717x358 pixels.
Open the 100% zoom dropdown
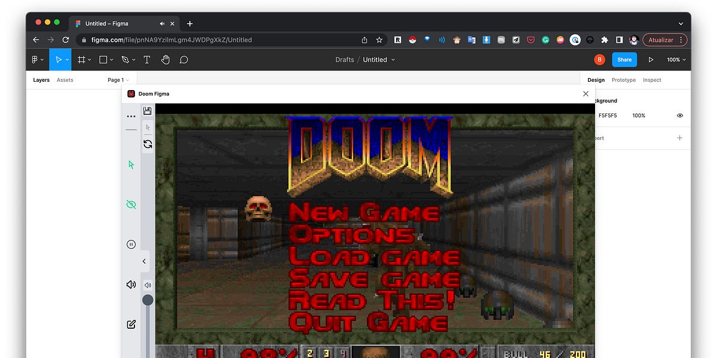[x=675, y=60]
